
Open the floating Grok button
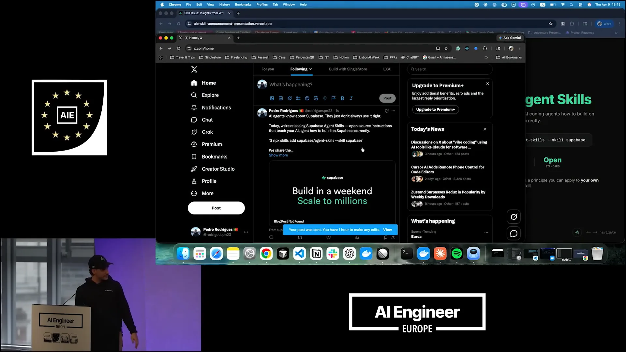click(x=514, y=217)
